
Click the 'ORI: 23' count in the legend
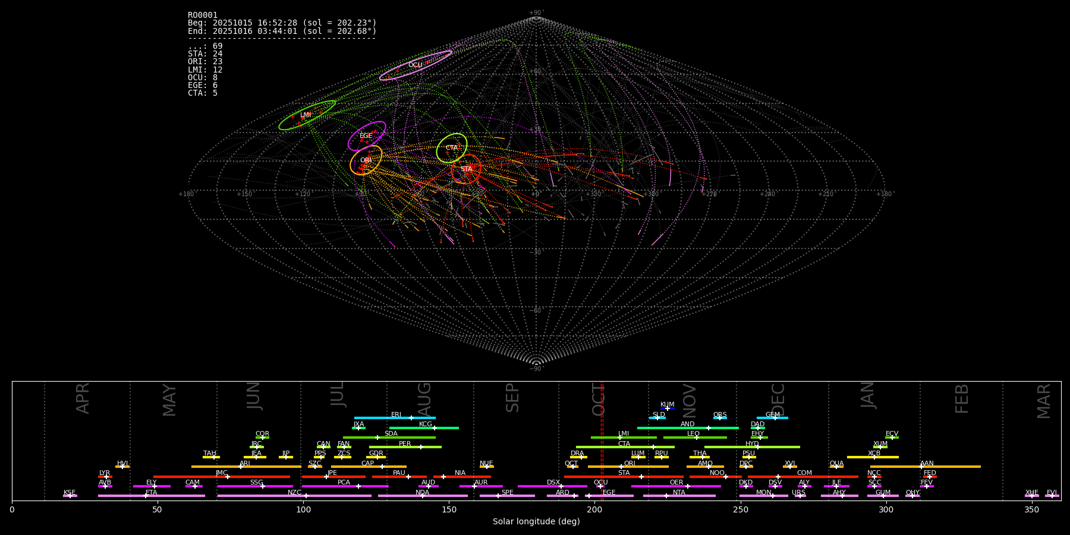(205, 62)
